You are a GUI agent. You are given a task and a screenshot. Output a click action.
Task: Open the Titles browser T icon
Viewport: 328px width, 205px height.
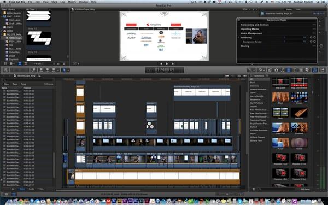coord(295,70)
